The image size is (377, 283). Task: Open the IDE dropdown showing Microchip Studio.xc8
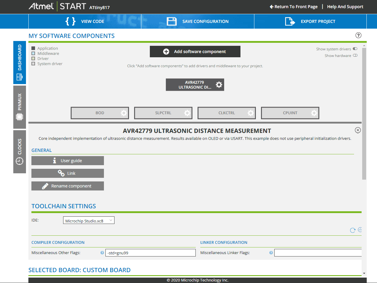(89, 221)
